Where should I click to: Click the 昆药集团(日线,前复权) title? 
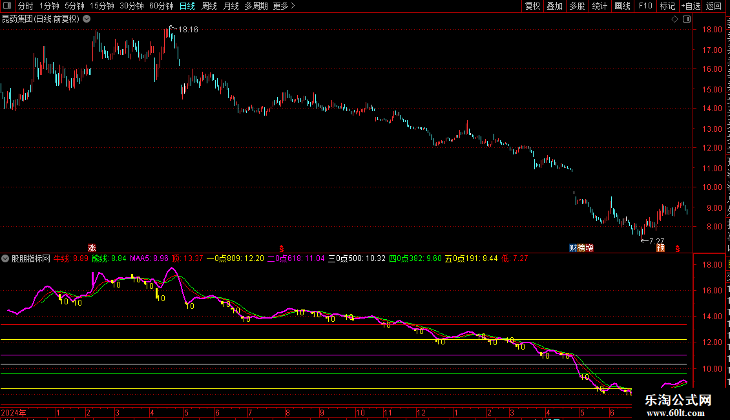41,19
